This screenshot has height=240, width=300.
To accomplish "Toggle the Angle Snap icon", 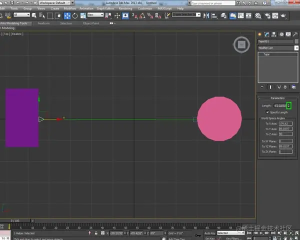I will click(142, 15).
